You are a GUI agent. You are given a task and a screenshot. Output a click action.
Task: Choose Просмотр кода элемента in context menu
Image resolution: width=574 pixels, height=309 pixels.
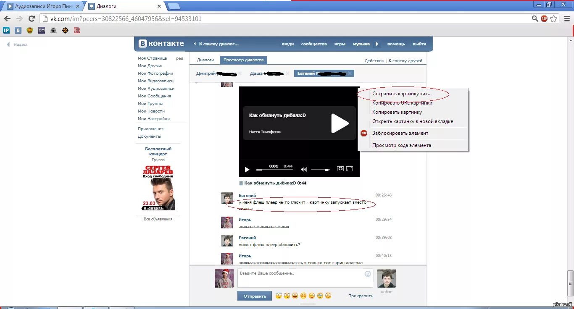[x=402, y=145]
